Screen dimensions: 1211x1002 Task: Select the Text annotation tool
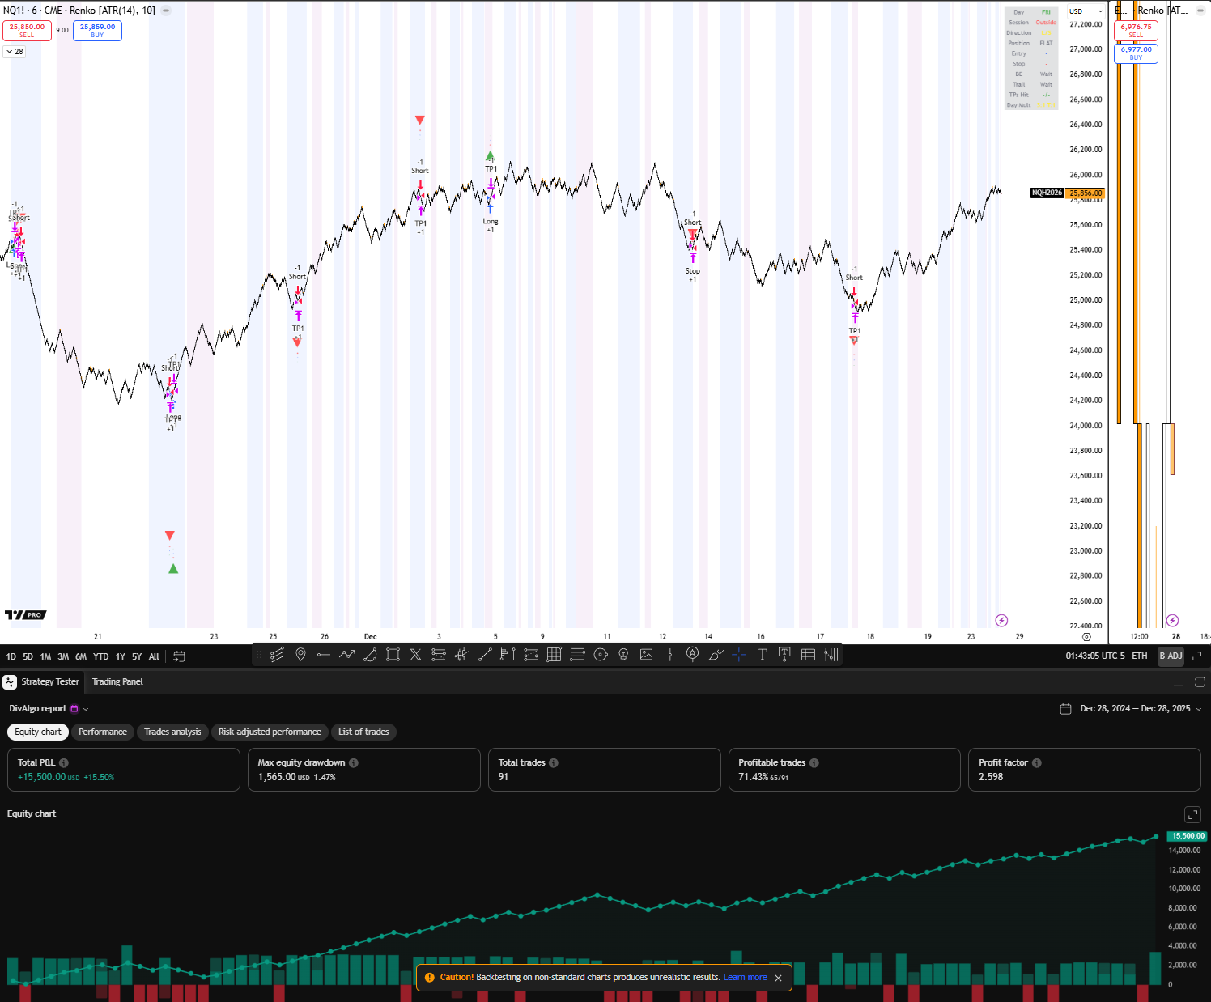(x=763, y=655)
